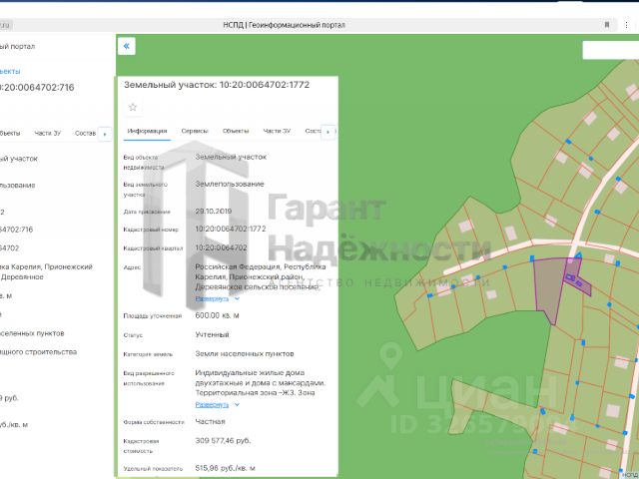Viewport: 639px width, 479px height.
Task: Open the Информация tab
Action: tap(147, 132)
